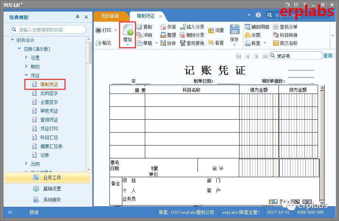Click the 流量 cash flow icon
This screenshot has width=339, height=221.
pyautogui.click(x=211, y=30)
